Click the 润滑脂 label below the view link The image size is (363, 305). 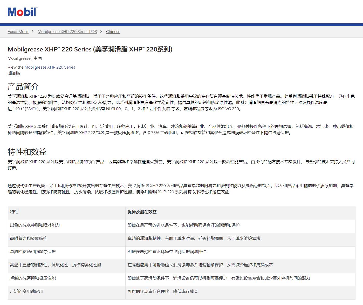pos(14,73)
